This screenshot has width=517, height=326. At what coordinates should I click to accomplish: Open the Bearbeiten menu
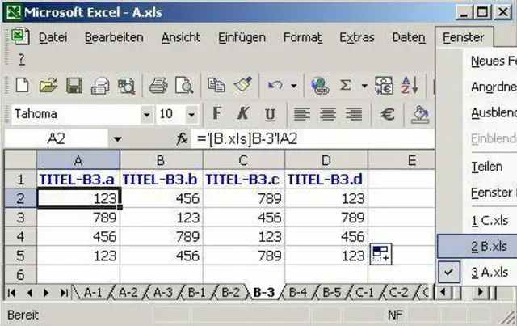pos(114,37)
